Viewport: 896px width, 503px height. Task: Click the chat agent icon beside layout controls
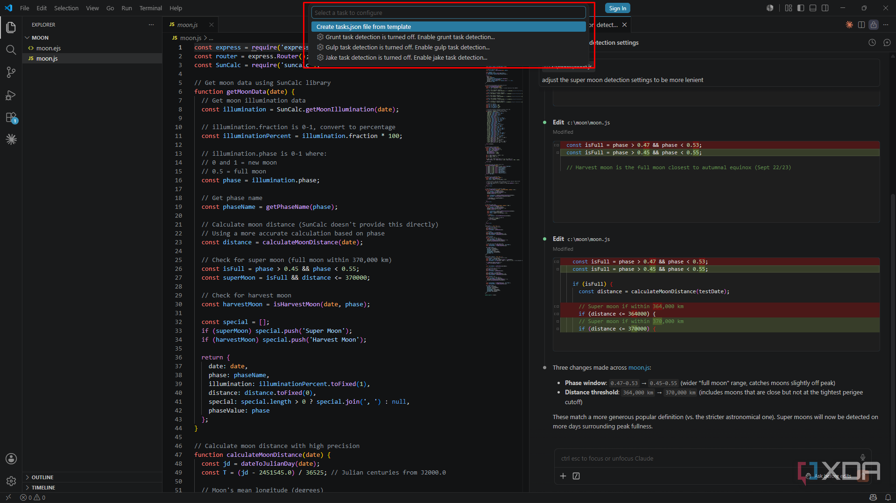pos(770,8)
